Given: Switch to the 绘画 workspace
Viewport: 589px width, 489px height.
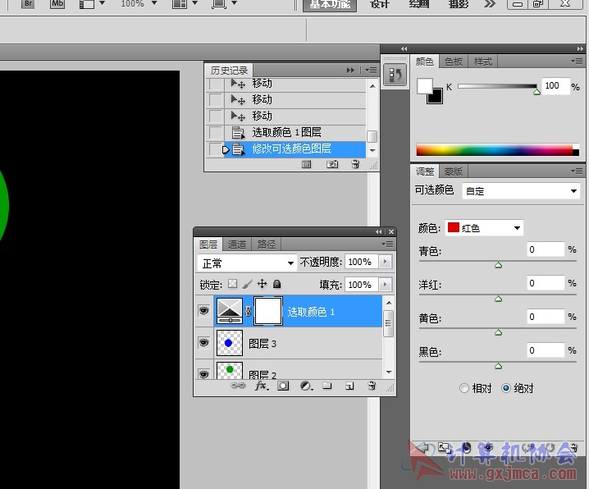Looking at the screenshot, I should 419,4.
